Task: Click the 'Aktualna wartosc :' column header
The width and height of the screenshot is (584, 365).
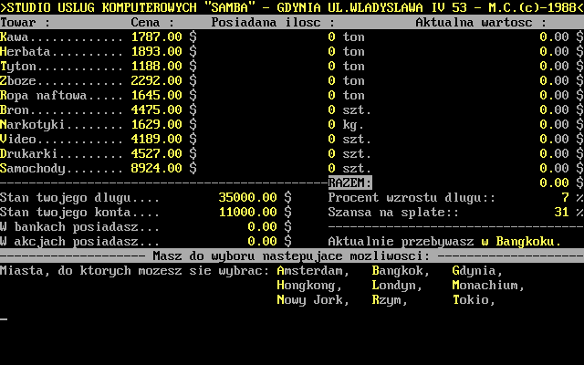Action: click(x=481, y=22)
